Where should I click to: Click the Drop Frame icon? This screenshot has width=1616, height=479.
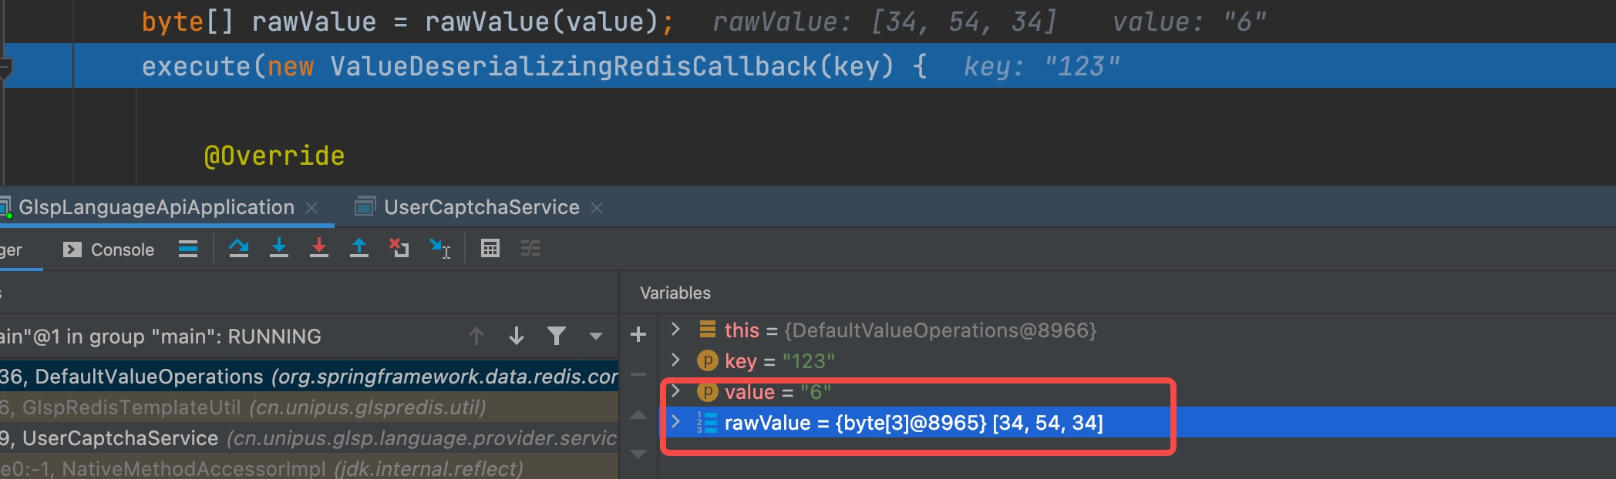(399, 248)
